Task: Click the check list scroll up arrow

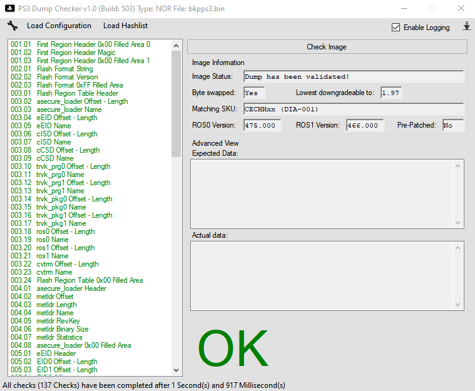Action: pos(176,46)
